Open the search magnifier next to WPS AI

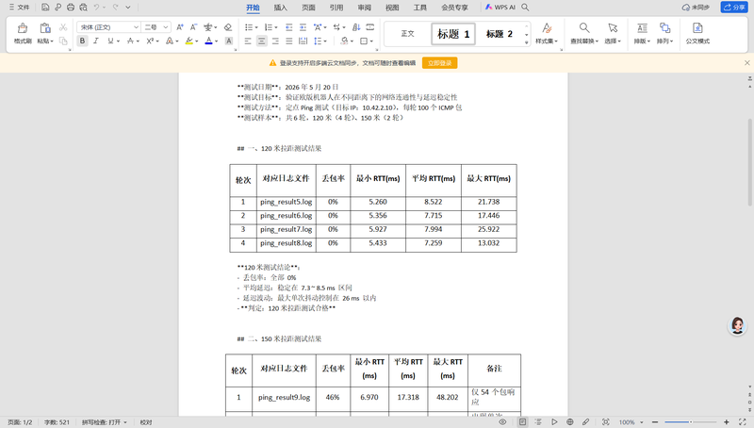tap(526, 8)
